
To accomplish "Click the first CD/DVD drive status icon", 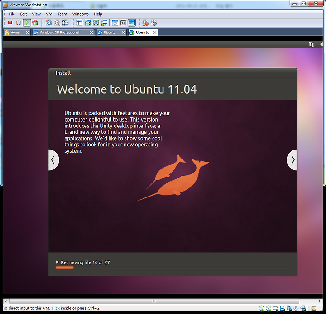I will pyautogui.click(x=262, y=309).
